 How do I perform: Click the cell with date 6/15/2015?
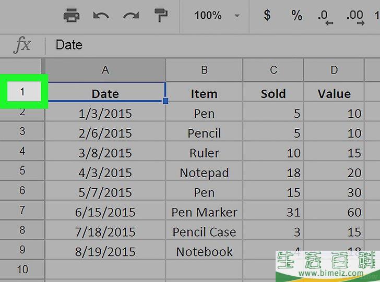click(x=105, y=212)
